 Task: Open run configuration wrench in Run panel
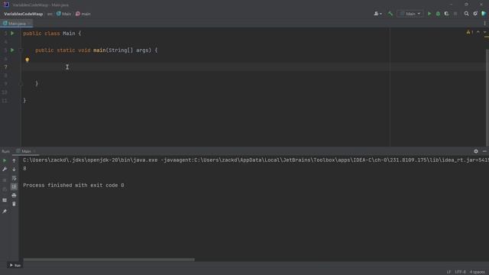[5, 169]
